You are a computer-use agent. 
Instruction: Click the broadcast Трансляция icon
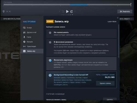tap(24, 46)
